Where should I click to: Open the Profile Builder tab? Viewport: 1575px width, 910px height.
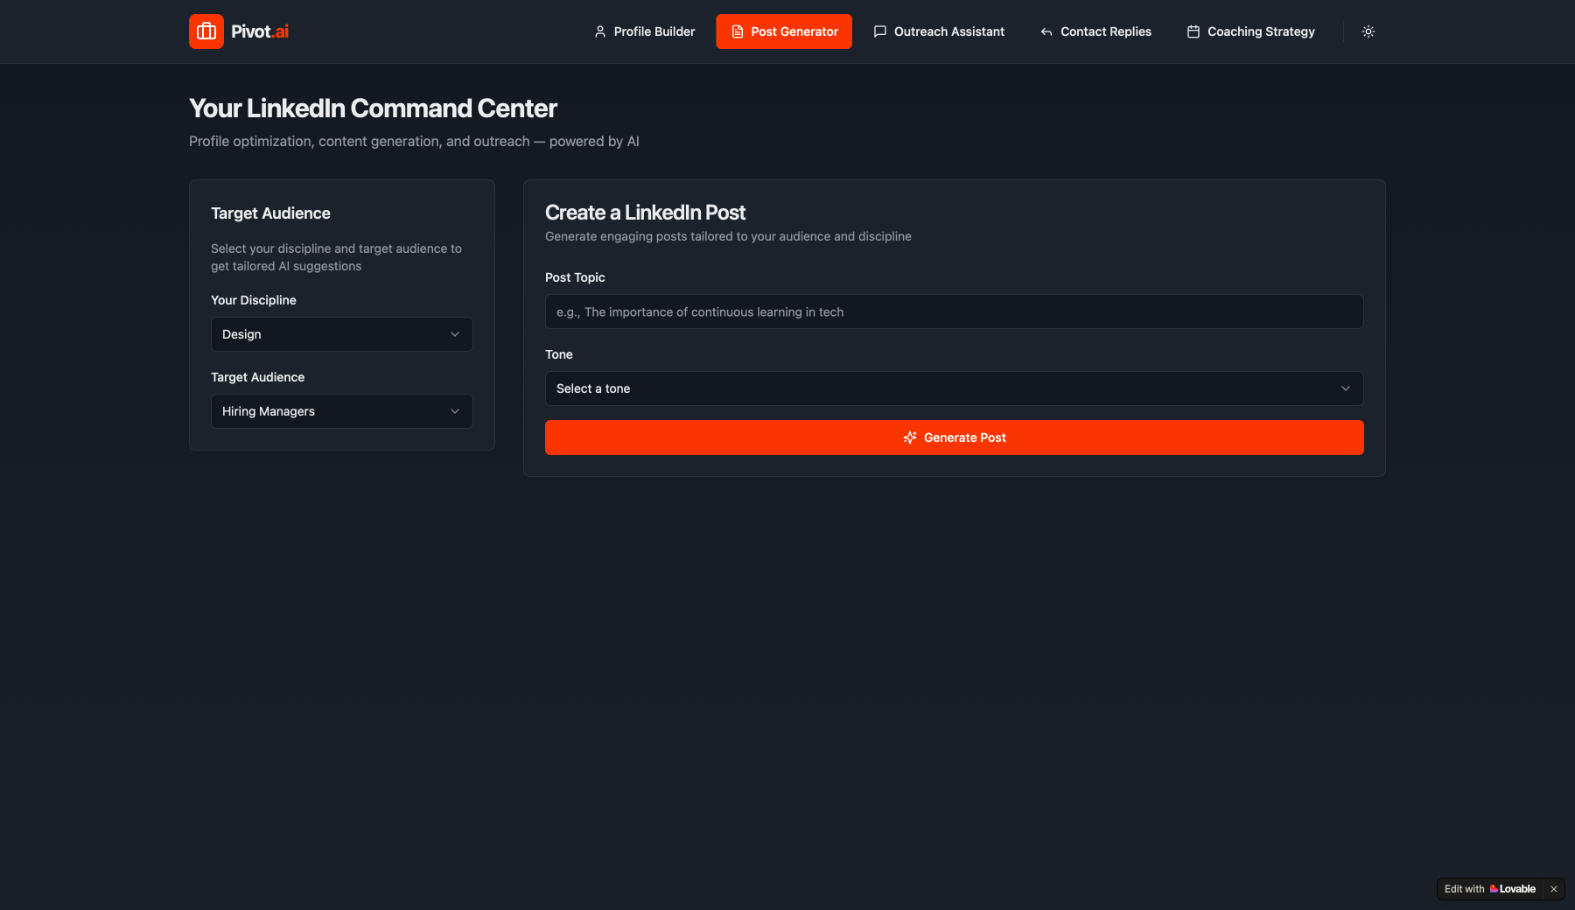[x=644, y=31]
